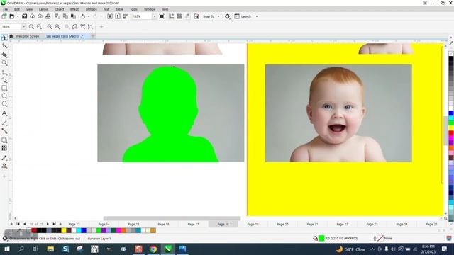The width and height of the screenshot is (454, 255).
Task: Expand the Open file dropdown arrow
Action: pos(17,16)
